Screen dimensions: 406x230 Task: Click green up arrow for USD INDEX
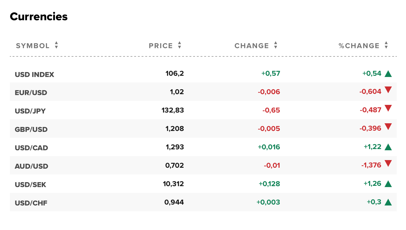(x=388, y=74)
